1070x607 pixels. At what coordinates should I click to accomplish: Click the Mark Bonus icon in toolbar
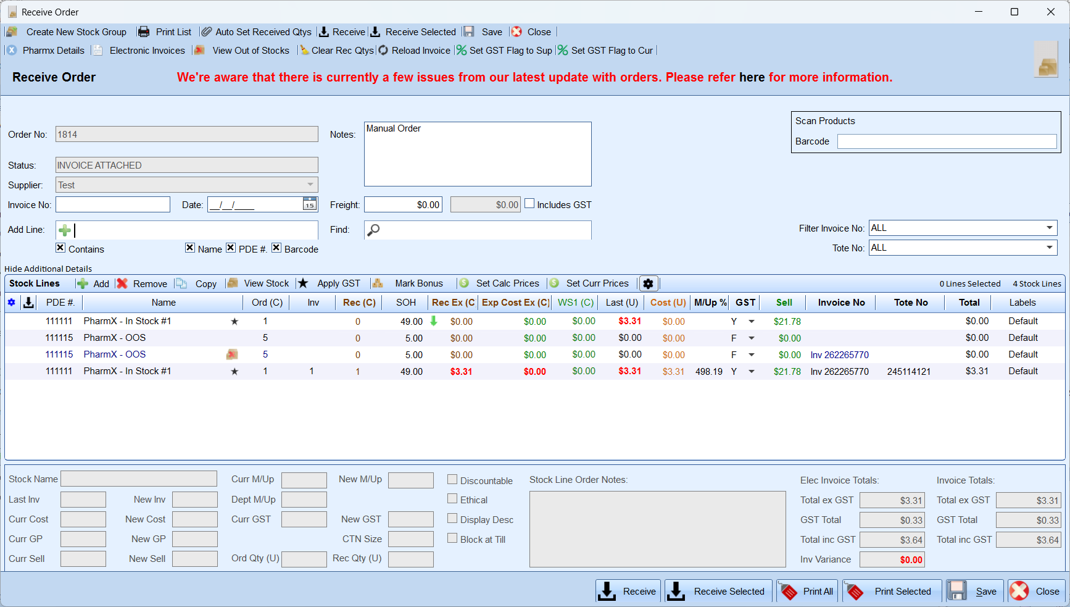coord(378,283)
